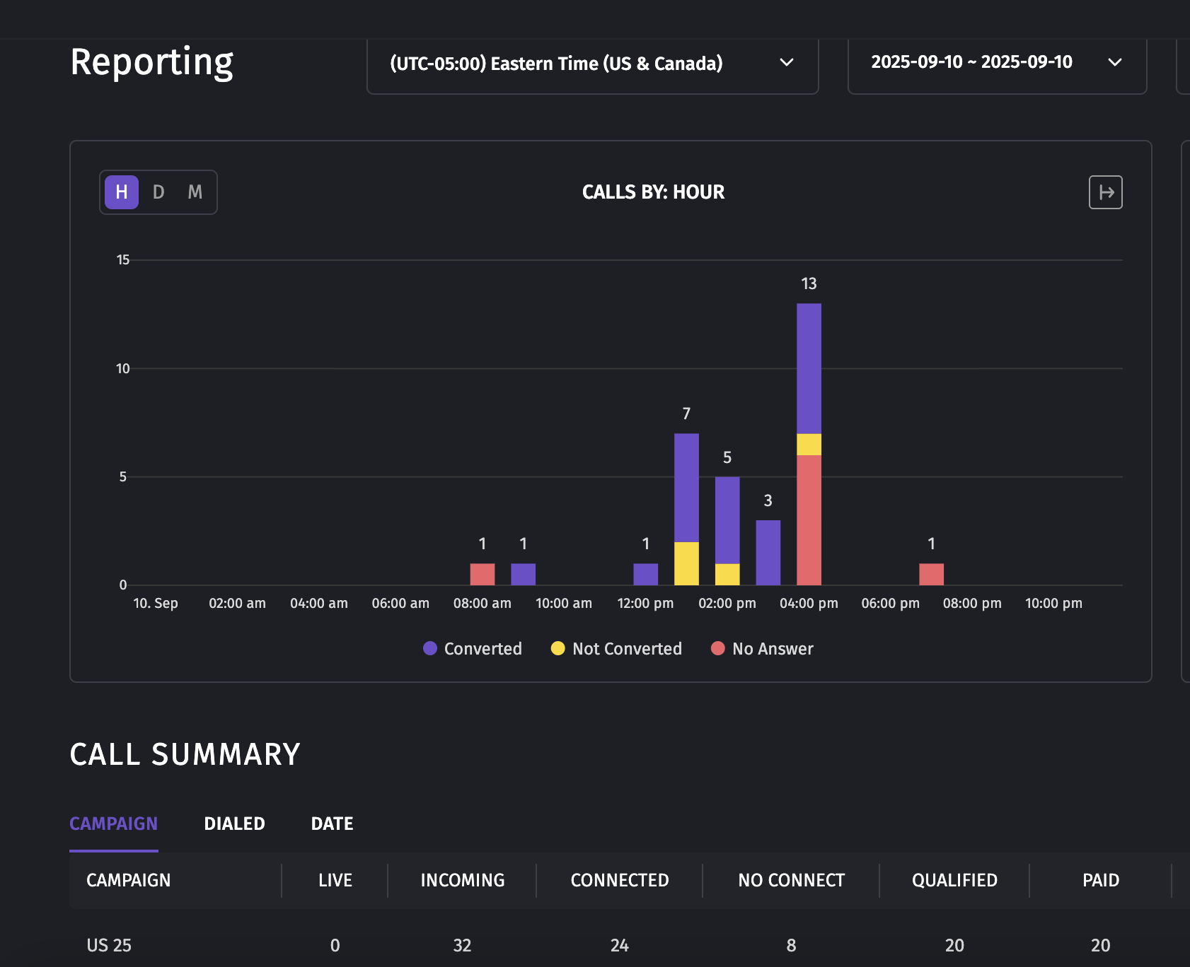Screen dimensions: 1190x967
Task: Switch chart to D daily view
Action: (158, 192)
